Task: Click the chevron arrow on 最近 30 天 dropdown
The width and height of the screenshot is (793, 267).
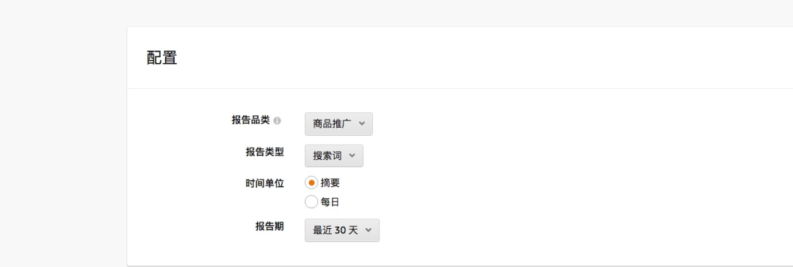Action: (x=368, y=230)
